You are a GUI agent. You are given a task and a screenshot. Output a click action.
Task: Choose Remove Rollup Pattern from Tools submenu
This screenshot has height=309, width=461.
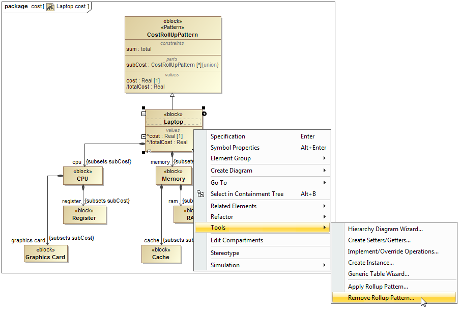coord(381,298)
